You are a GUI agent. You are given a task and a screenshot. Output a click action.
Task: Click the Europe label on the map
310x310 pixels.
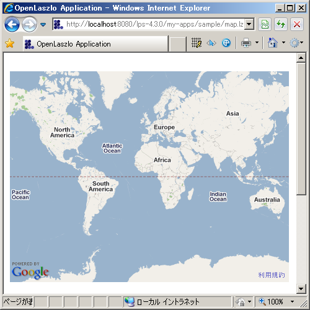tap(164, 127)
